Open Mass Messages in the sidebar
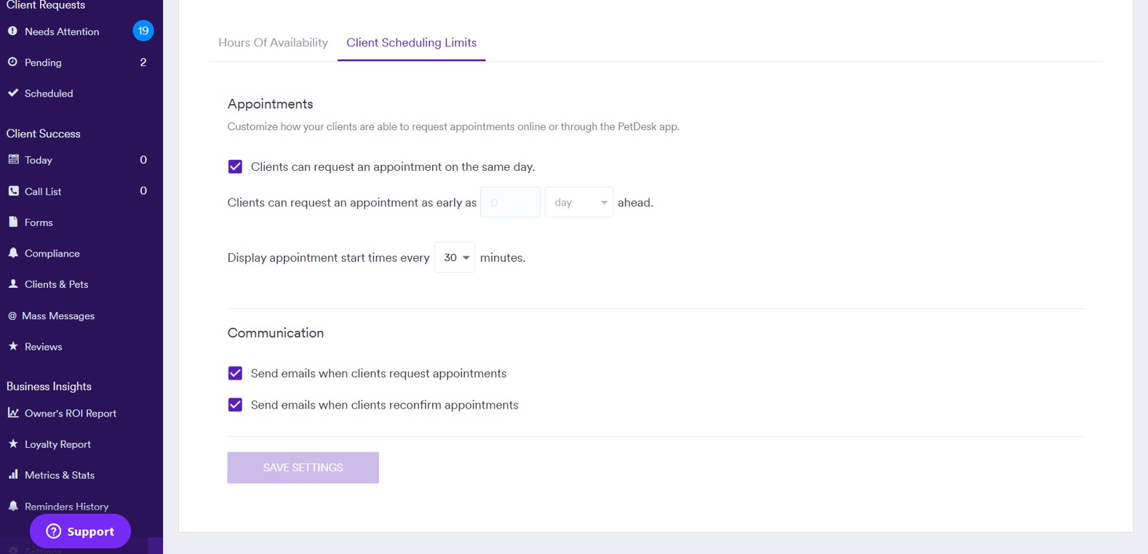The width and height of the screenshot is (1148, 554). (x=58, y=316)
